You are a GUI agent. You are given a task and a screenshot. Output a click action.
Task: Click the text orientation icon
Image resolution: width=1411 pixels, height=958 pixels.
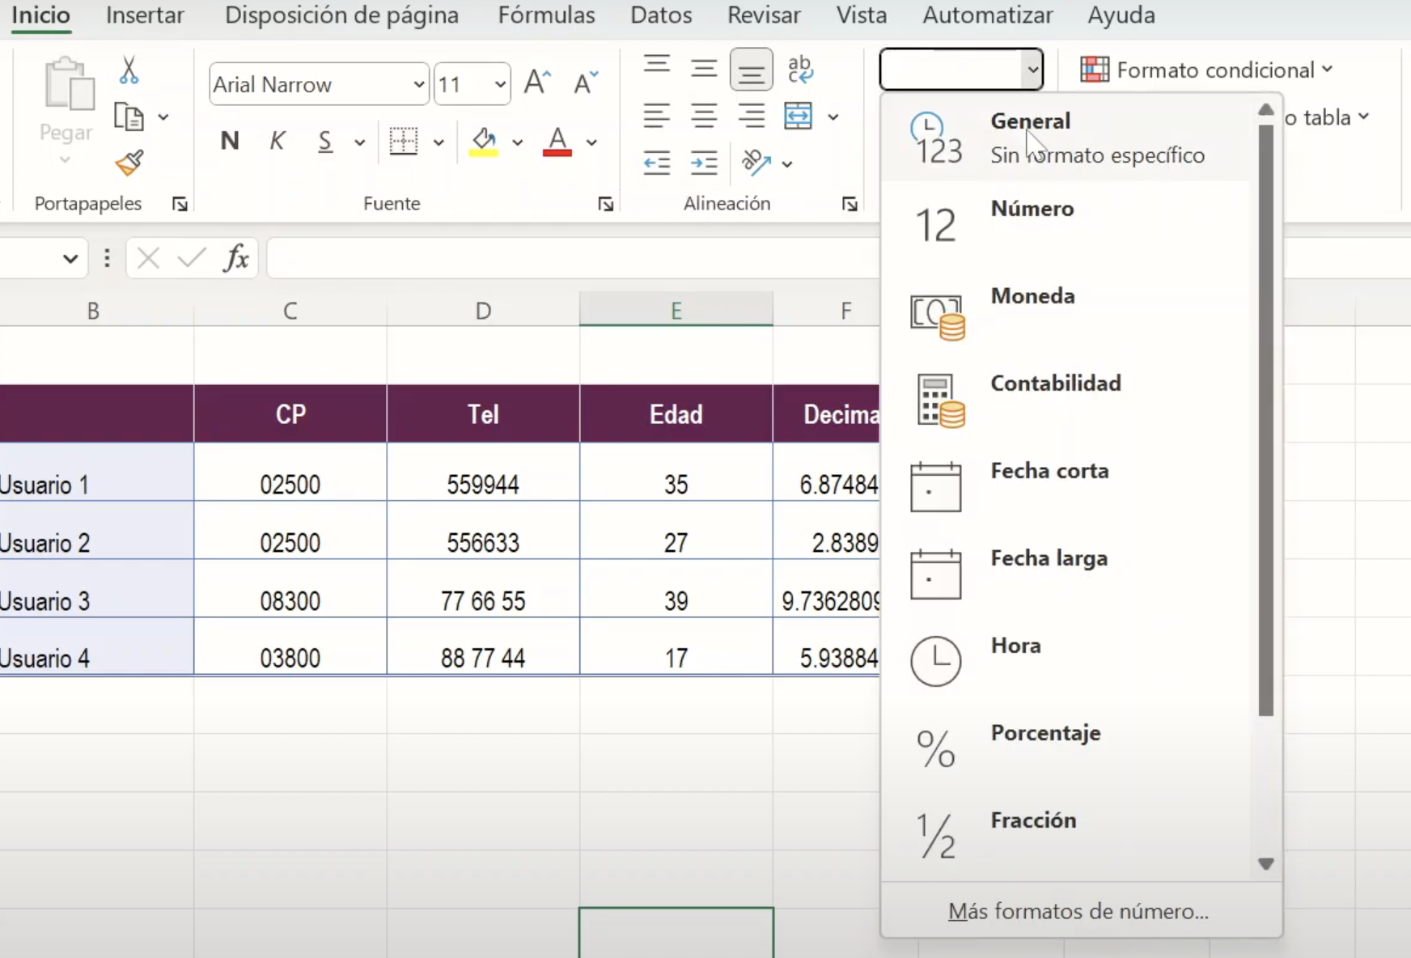756,163
